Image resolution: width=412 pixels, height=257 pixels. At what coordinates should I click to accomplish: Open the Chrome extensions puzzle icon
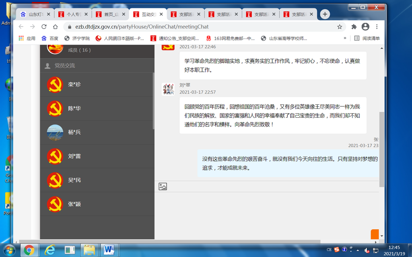pyautogui.click(x=354, y=27)
